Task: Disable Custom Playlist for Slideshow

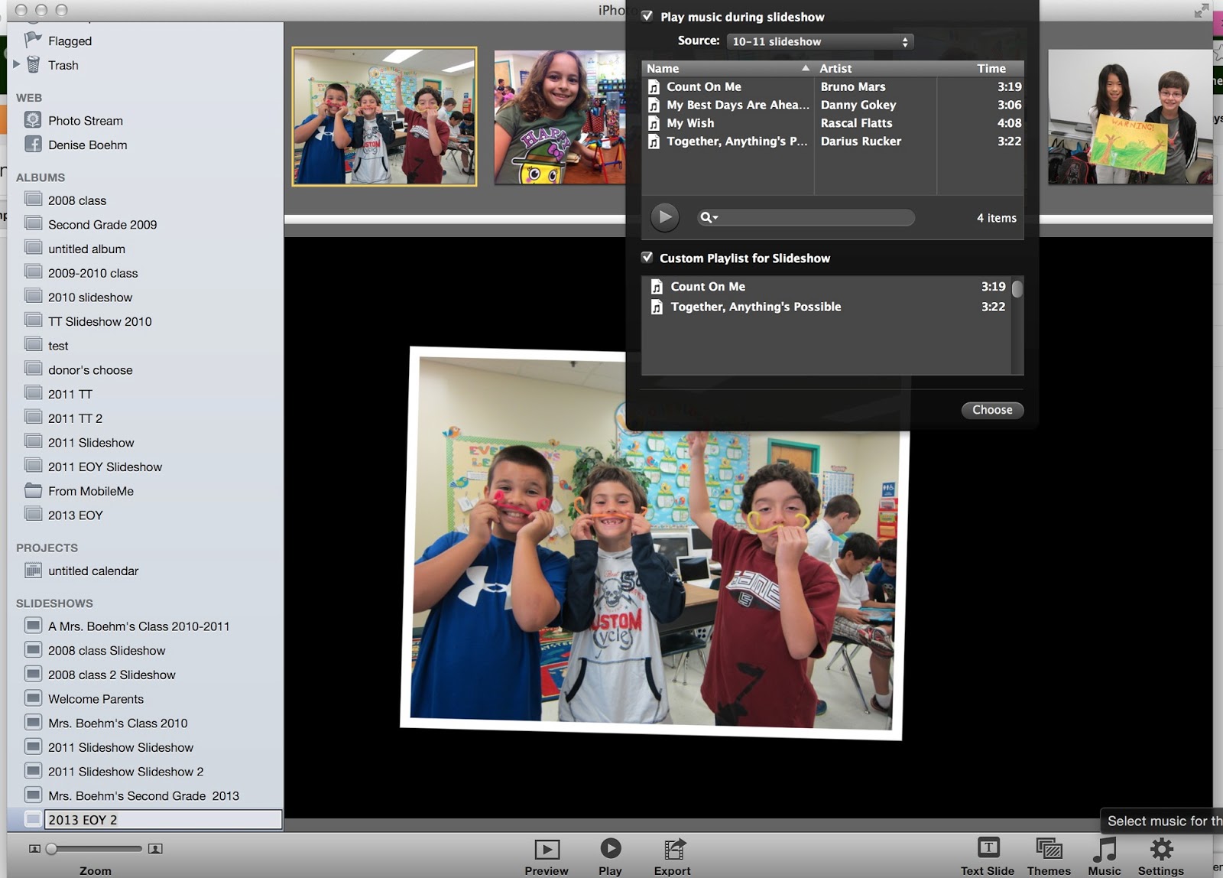Action: [647, 258]
